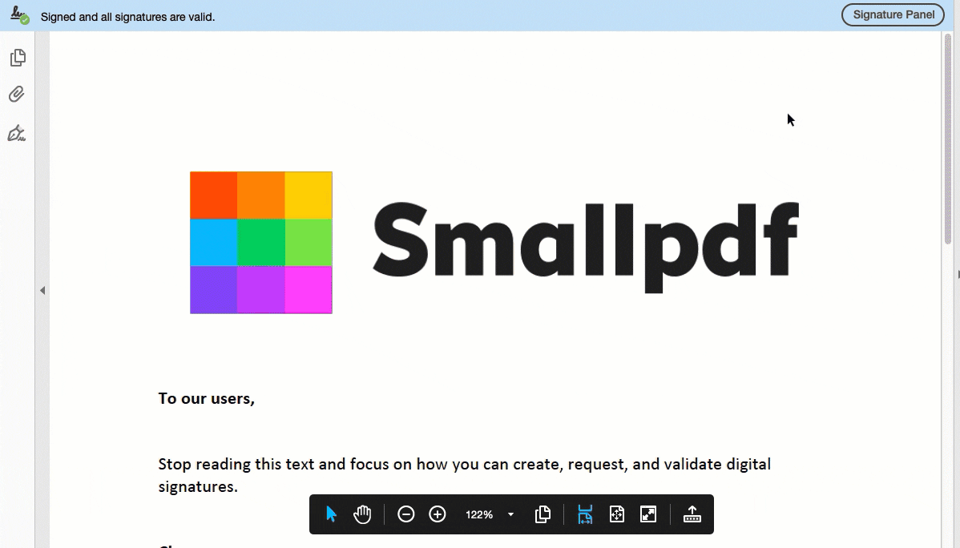Expand the right pane arrow

(958, 274)
